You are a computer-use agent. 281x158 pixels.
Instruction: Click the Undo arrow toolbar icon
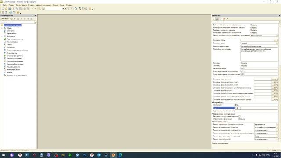tap(32, 9)
